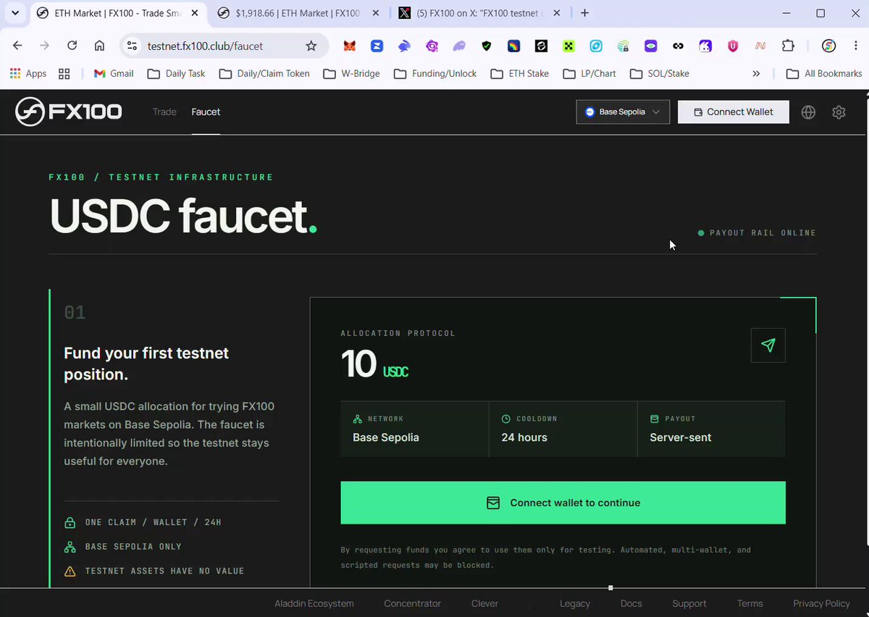Open the Chrome profile avatar
Screen dimensions: 869x617
point(829,46)
